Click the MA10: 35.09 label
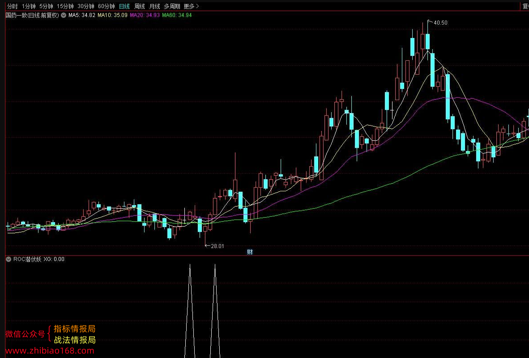This screenshot has height=358, width=529. [112, 15]
